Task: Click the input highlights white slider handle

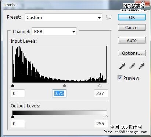Action: coord(100,85)
